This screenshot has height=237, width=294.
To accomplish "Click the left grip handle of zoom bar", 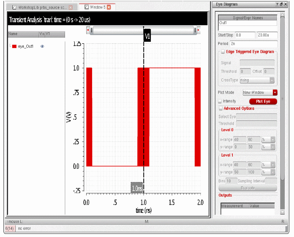I will [x=92, y=30].
